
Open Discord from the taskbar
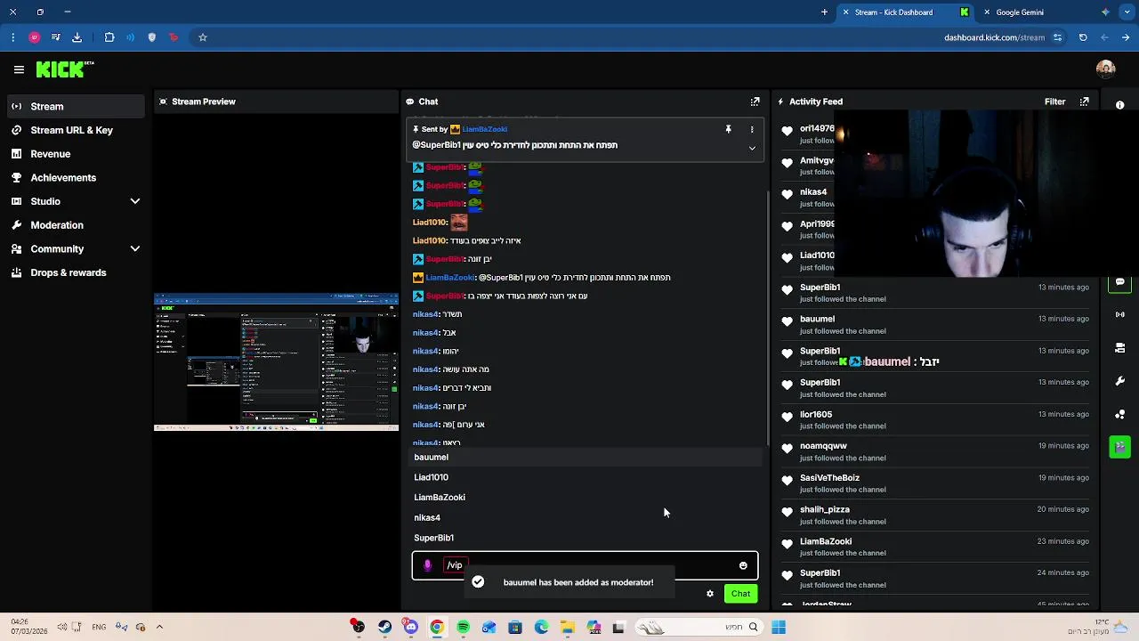410,628
